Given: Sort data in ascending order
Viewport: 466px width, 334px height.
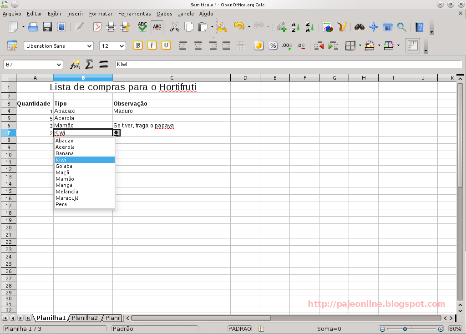Looking at the screenshot, I should tap(295, 27).
